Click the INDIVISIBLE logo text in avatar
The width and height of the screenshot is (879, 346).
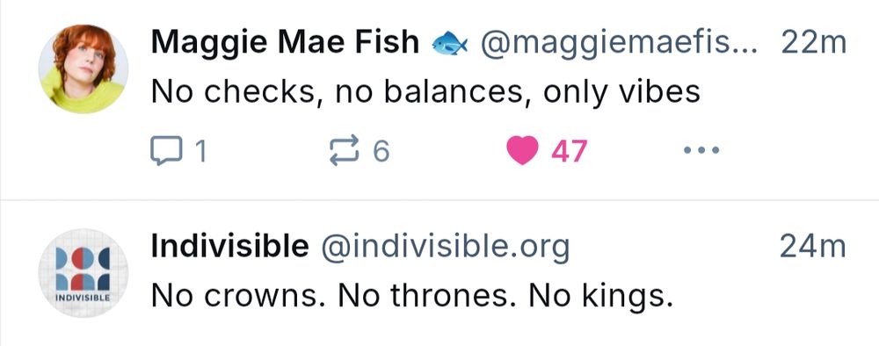[83, 299]
